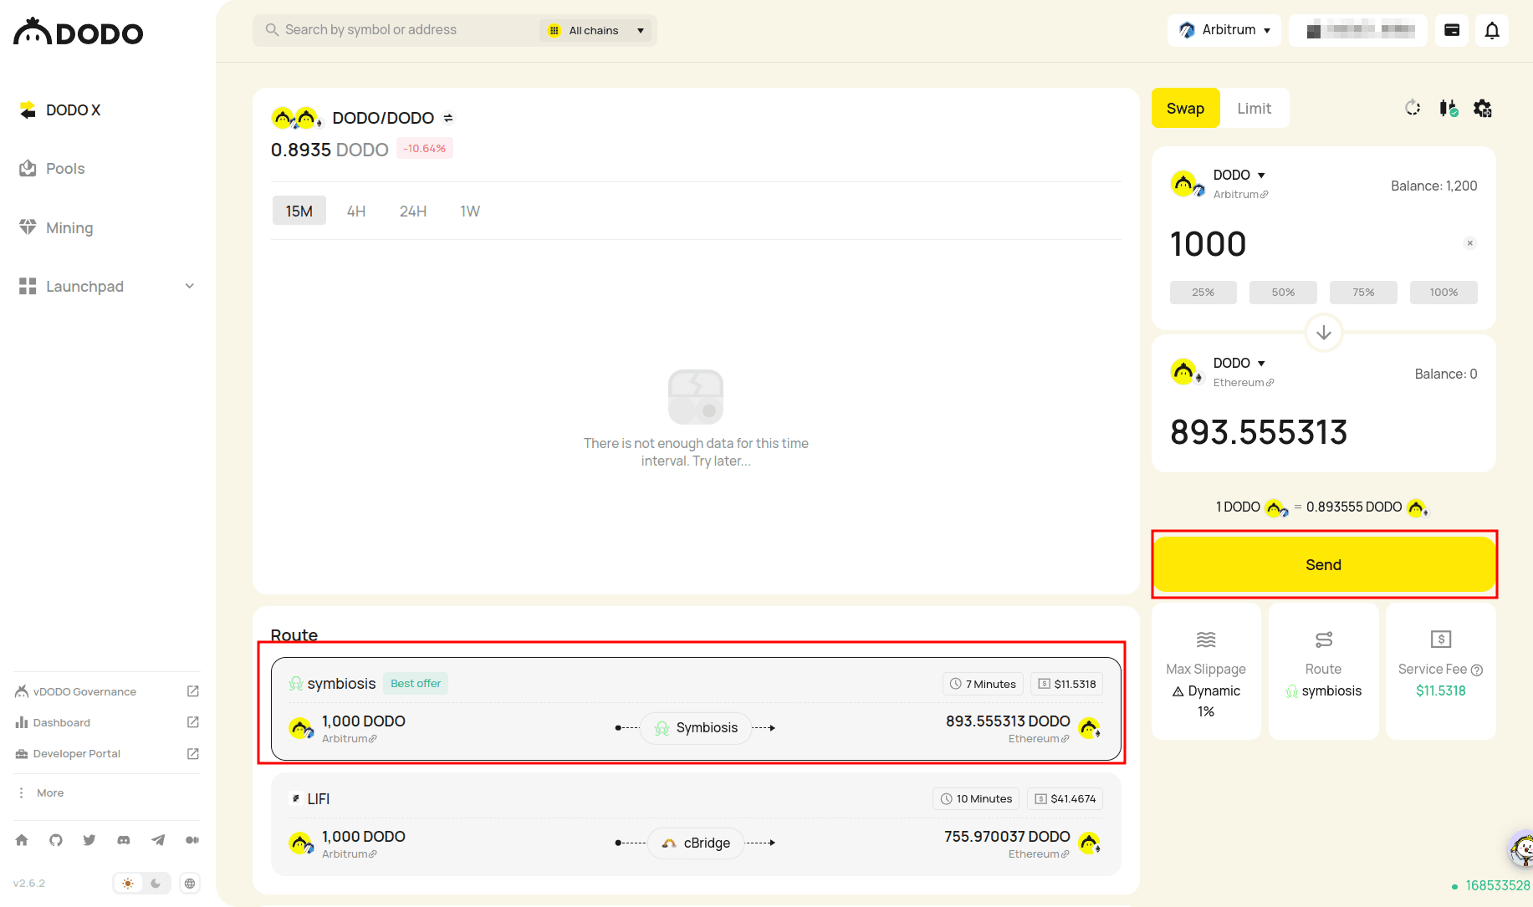
Task: Set amount to 50%
Action: (1283, 292)
